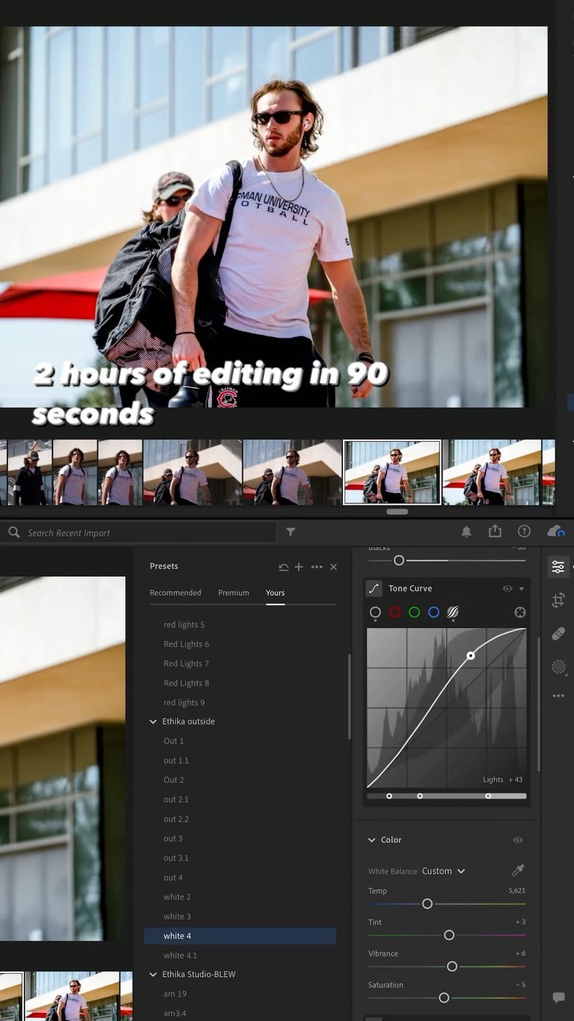Open the Masking tool
Image resolution: width=574 pixels, height=1021 pixels.
(x=558, y=666)
